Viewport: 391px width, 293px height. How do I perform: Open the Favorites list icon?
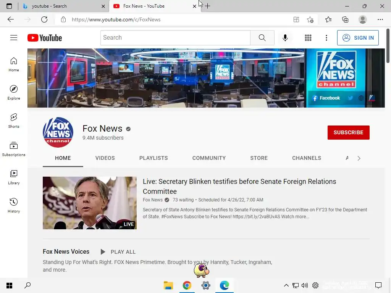328,19
